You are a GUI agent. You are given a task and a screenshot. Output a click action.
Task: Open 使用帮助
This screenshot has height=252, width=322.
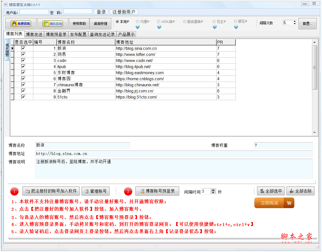click(x=79, y=24)
